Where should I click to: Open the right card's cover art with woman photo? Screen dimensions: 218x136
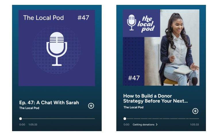click(x=161, y=48)
